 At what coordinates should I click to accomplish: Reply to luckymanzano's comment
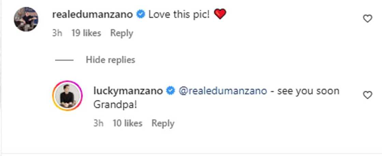(163, 123)
